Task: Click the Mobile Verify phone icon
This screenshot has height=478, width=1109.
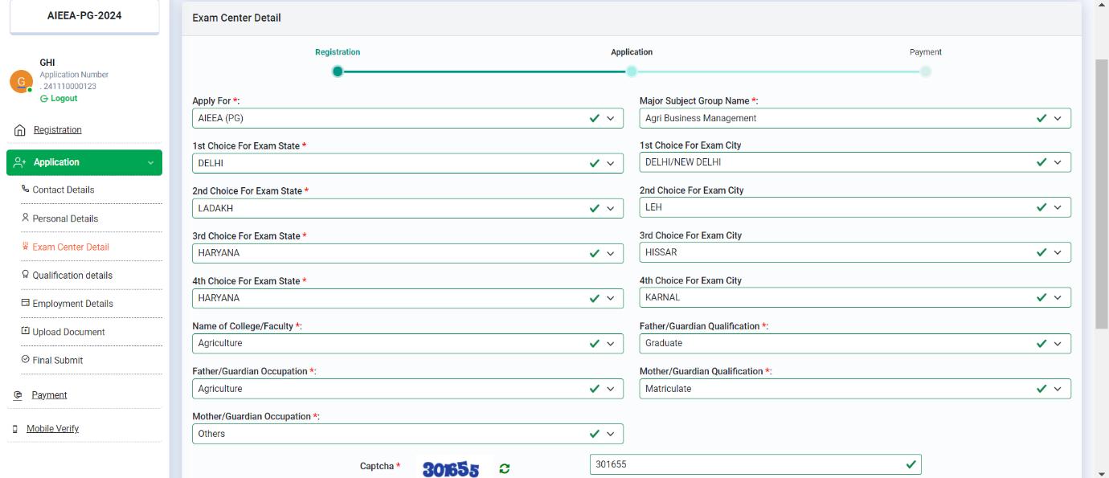Action: (x=15, y=429)
